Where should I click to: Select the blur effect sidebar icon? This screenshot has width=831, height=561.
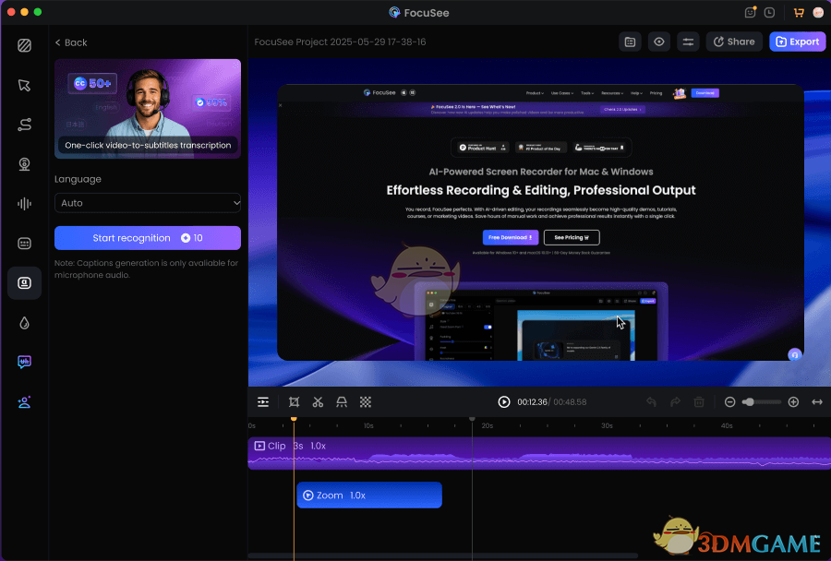[25, 322]
